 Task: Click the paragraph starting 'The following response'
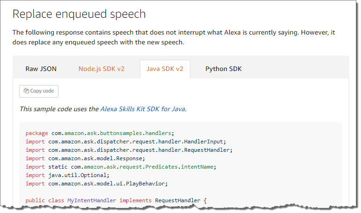[173, 37]
